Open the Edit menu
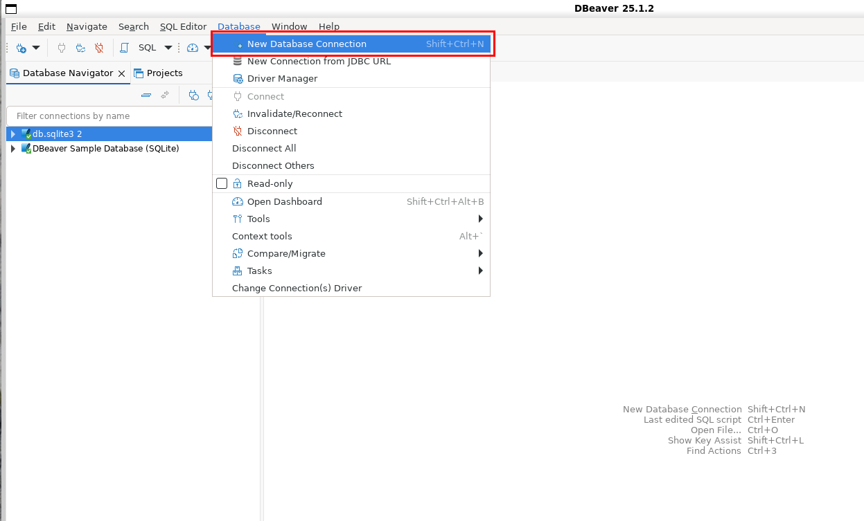The width and height of the screenshot is (864, 521). click(x=46, y=26)
